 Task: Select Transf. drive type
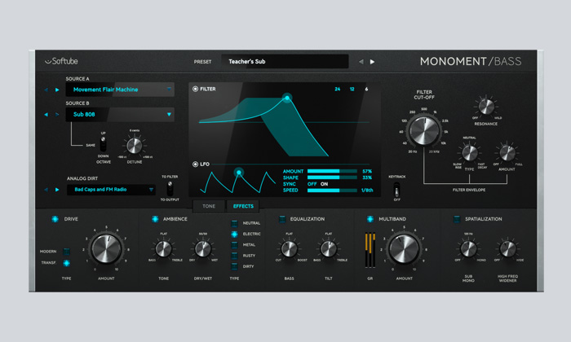coord(66,263)
